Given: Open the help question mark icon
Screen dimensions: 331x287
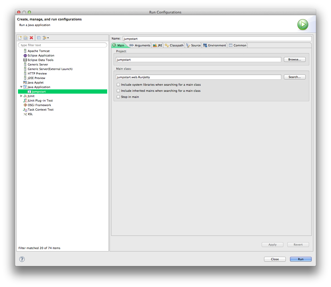Looking at the screenshot, I should coord(22,259).
